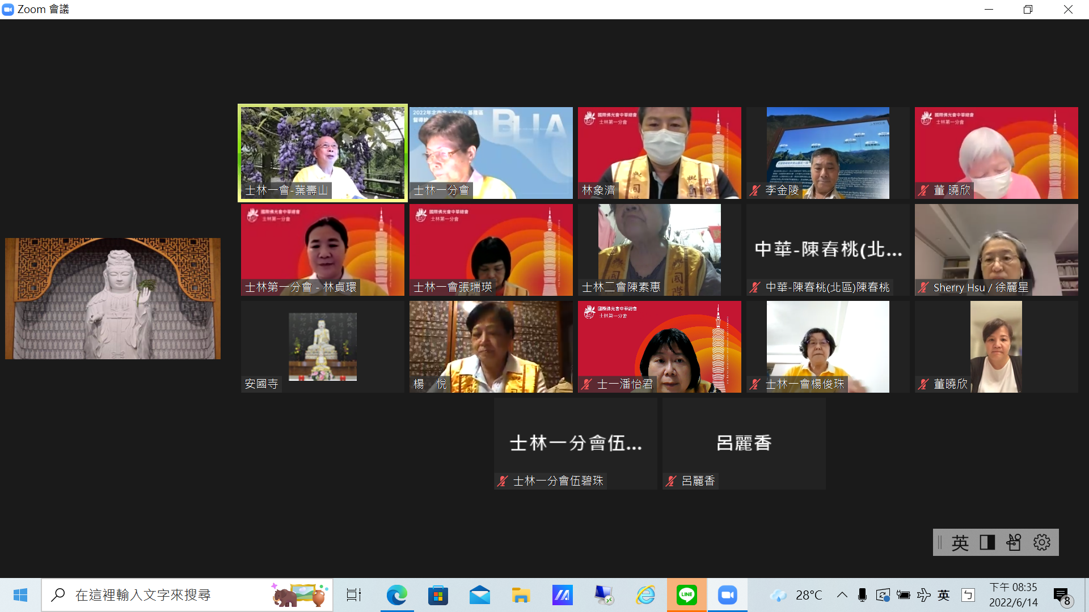The image size is (1089, 612).
Task: Click Task View button on taskbar
Action: (354, 595)
